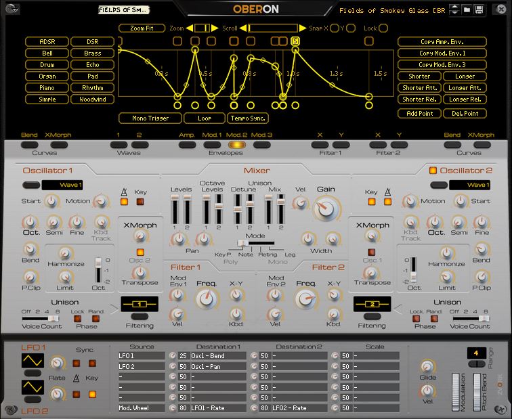
Task: Click the save patch floppy disk icon
Action: [479, 10]
